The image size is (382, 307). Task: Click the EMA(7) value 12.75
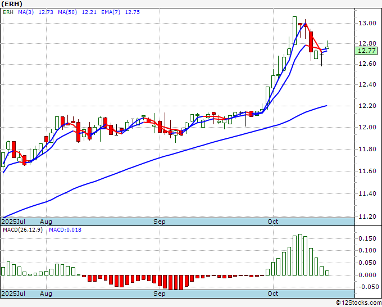coord(132,12)
